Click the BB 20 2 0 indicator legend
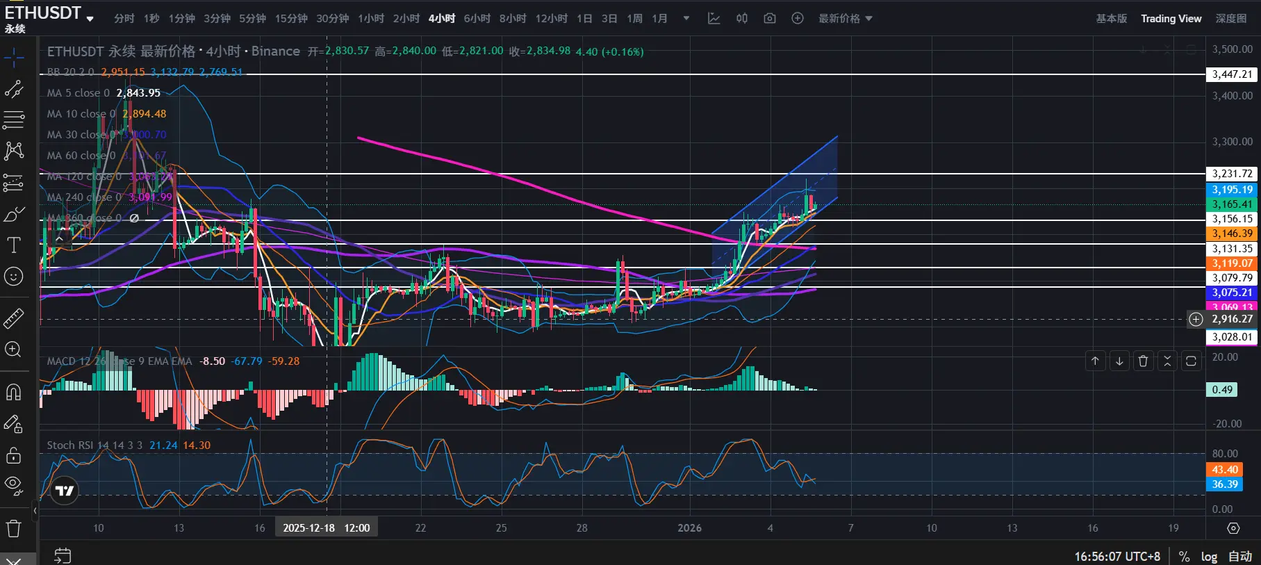 click(x=71, y=72)
